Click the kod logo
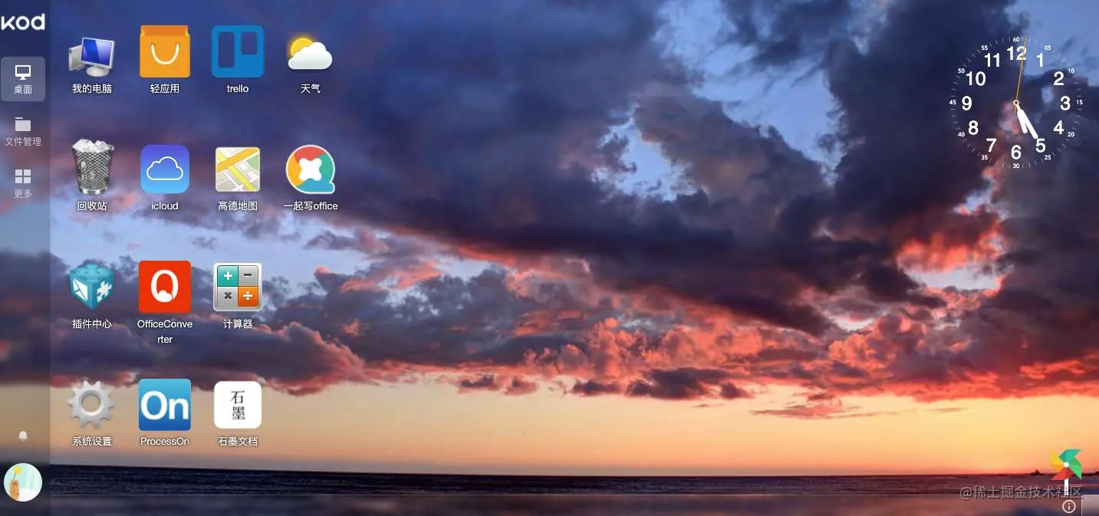Screen dimensions: 1099x516 [23, 22]
